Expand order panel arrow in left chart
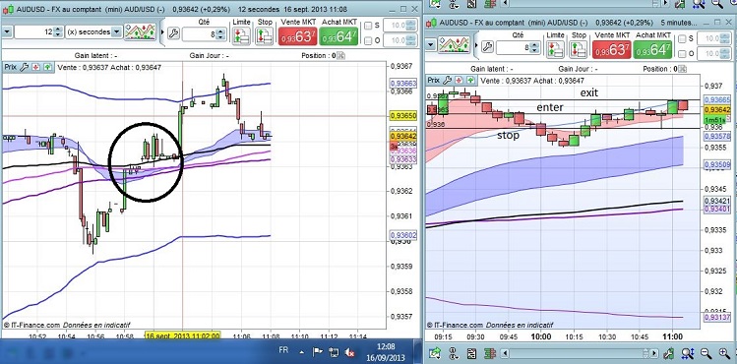 (163, 32)
